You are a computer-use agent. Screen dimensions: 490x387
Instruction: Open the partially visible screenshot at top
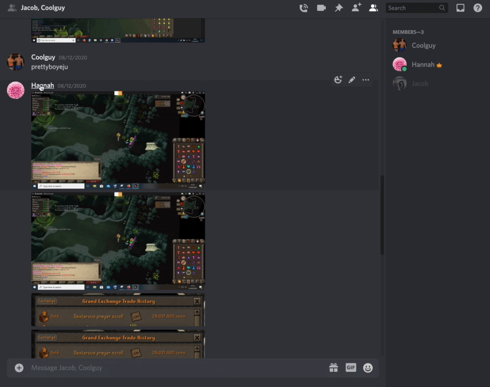click(118, 30)
